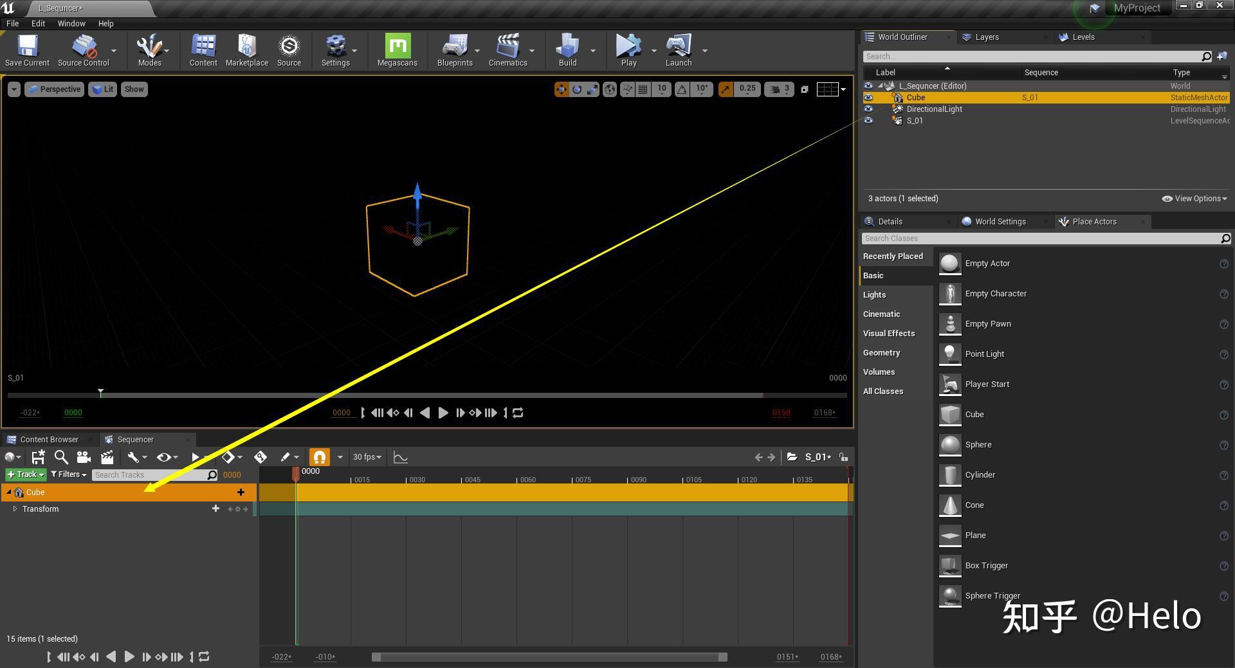Viewport: 1235px width, 668px height.
Task: Click the green Track button in Sequencer
Action: pos(24,474)
